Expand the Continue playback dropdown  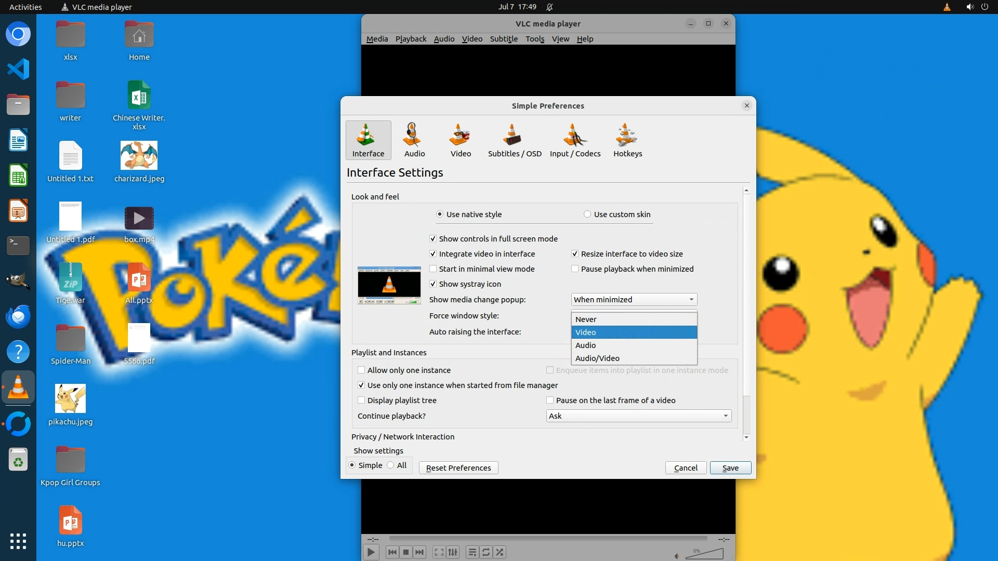pyautogui.click(x=638, y=416)
